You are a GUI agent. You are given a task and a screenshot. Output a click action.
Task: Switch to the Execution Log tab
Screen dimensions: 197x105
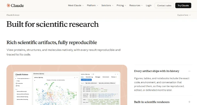[x=89, y=77]
